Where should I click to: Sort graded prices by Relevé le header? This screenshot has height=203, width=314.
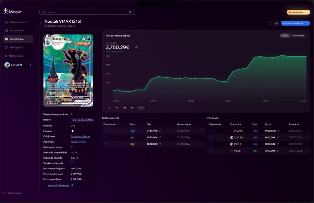(x=294, y=124)
